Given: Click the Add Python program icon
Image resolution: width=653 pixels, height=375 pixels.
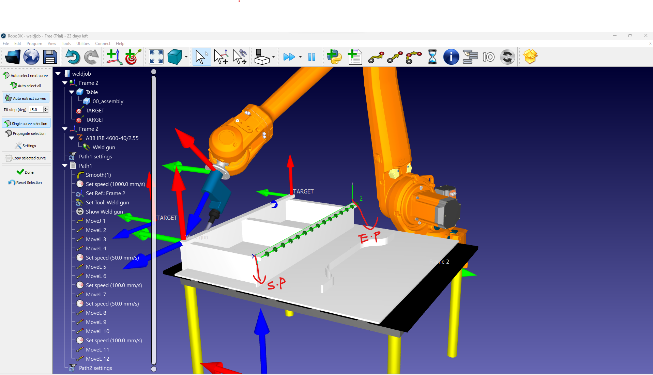Looking at the screenshot, I should (334, 57).
